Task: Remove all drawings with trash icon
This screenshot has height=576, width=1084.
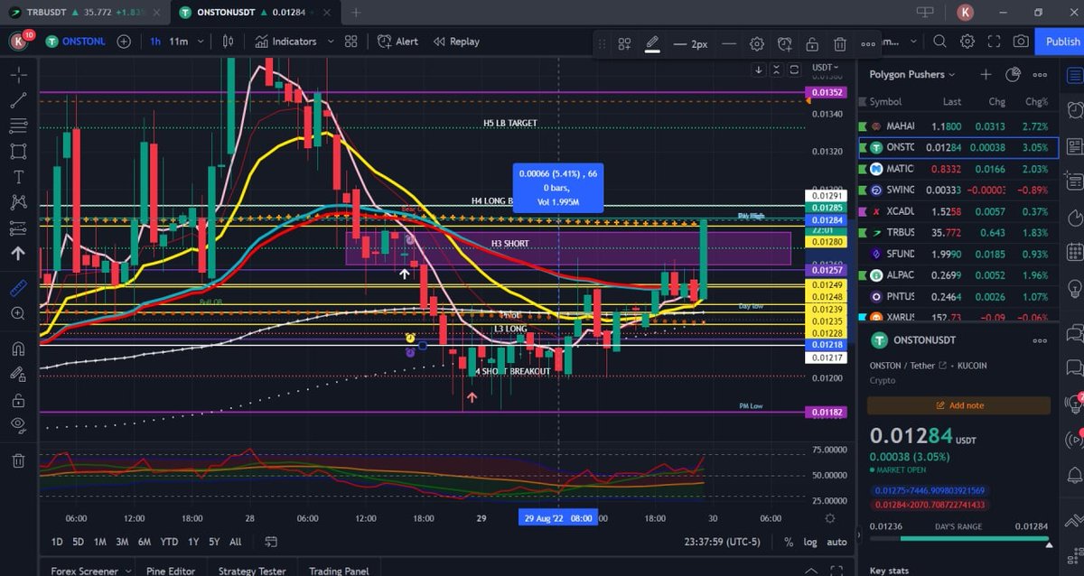Action: 842,42
